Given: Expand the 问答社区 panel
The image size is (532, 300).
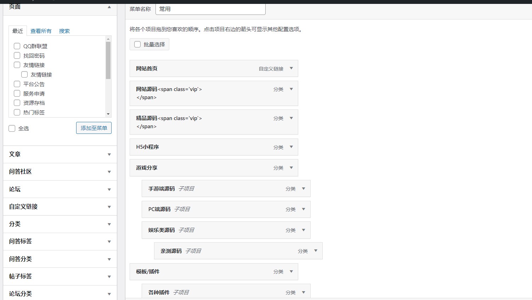Looking at the screenshot, I should (x=109, y=172).
